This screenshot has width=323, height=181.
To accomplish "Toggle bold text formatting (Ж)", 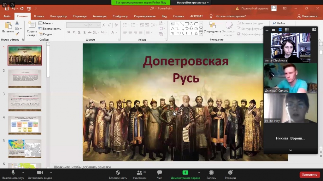I will click(x=69, y=32).
